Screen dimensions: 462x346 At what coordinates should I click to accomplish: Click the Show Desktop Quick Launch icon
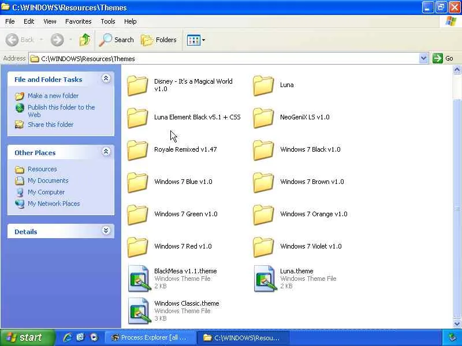pos(80,337)
